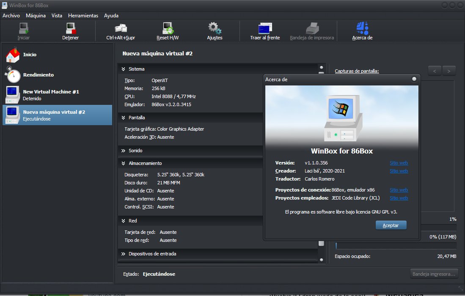This screenshot has width=465, height=296.
Task: Open the Vista menu
Action: tap(57, 16)
